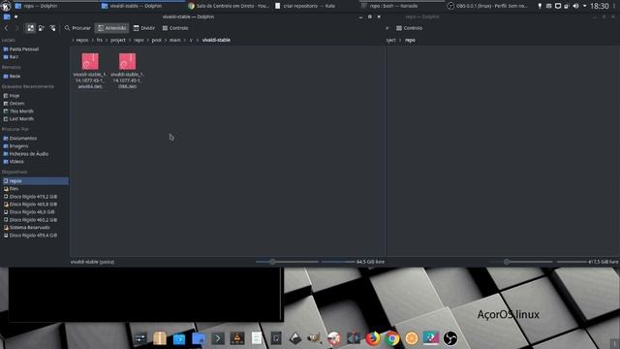Image resolution: width=620 pixels, height=349 pixels.
Task: Open the terminal from the dock
Action: [x=217, y=338]
